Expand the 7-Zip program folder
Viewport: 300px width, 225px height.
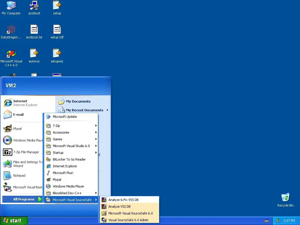[71, 126]
